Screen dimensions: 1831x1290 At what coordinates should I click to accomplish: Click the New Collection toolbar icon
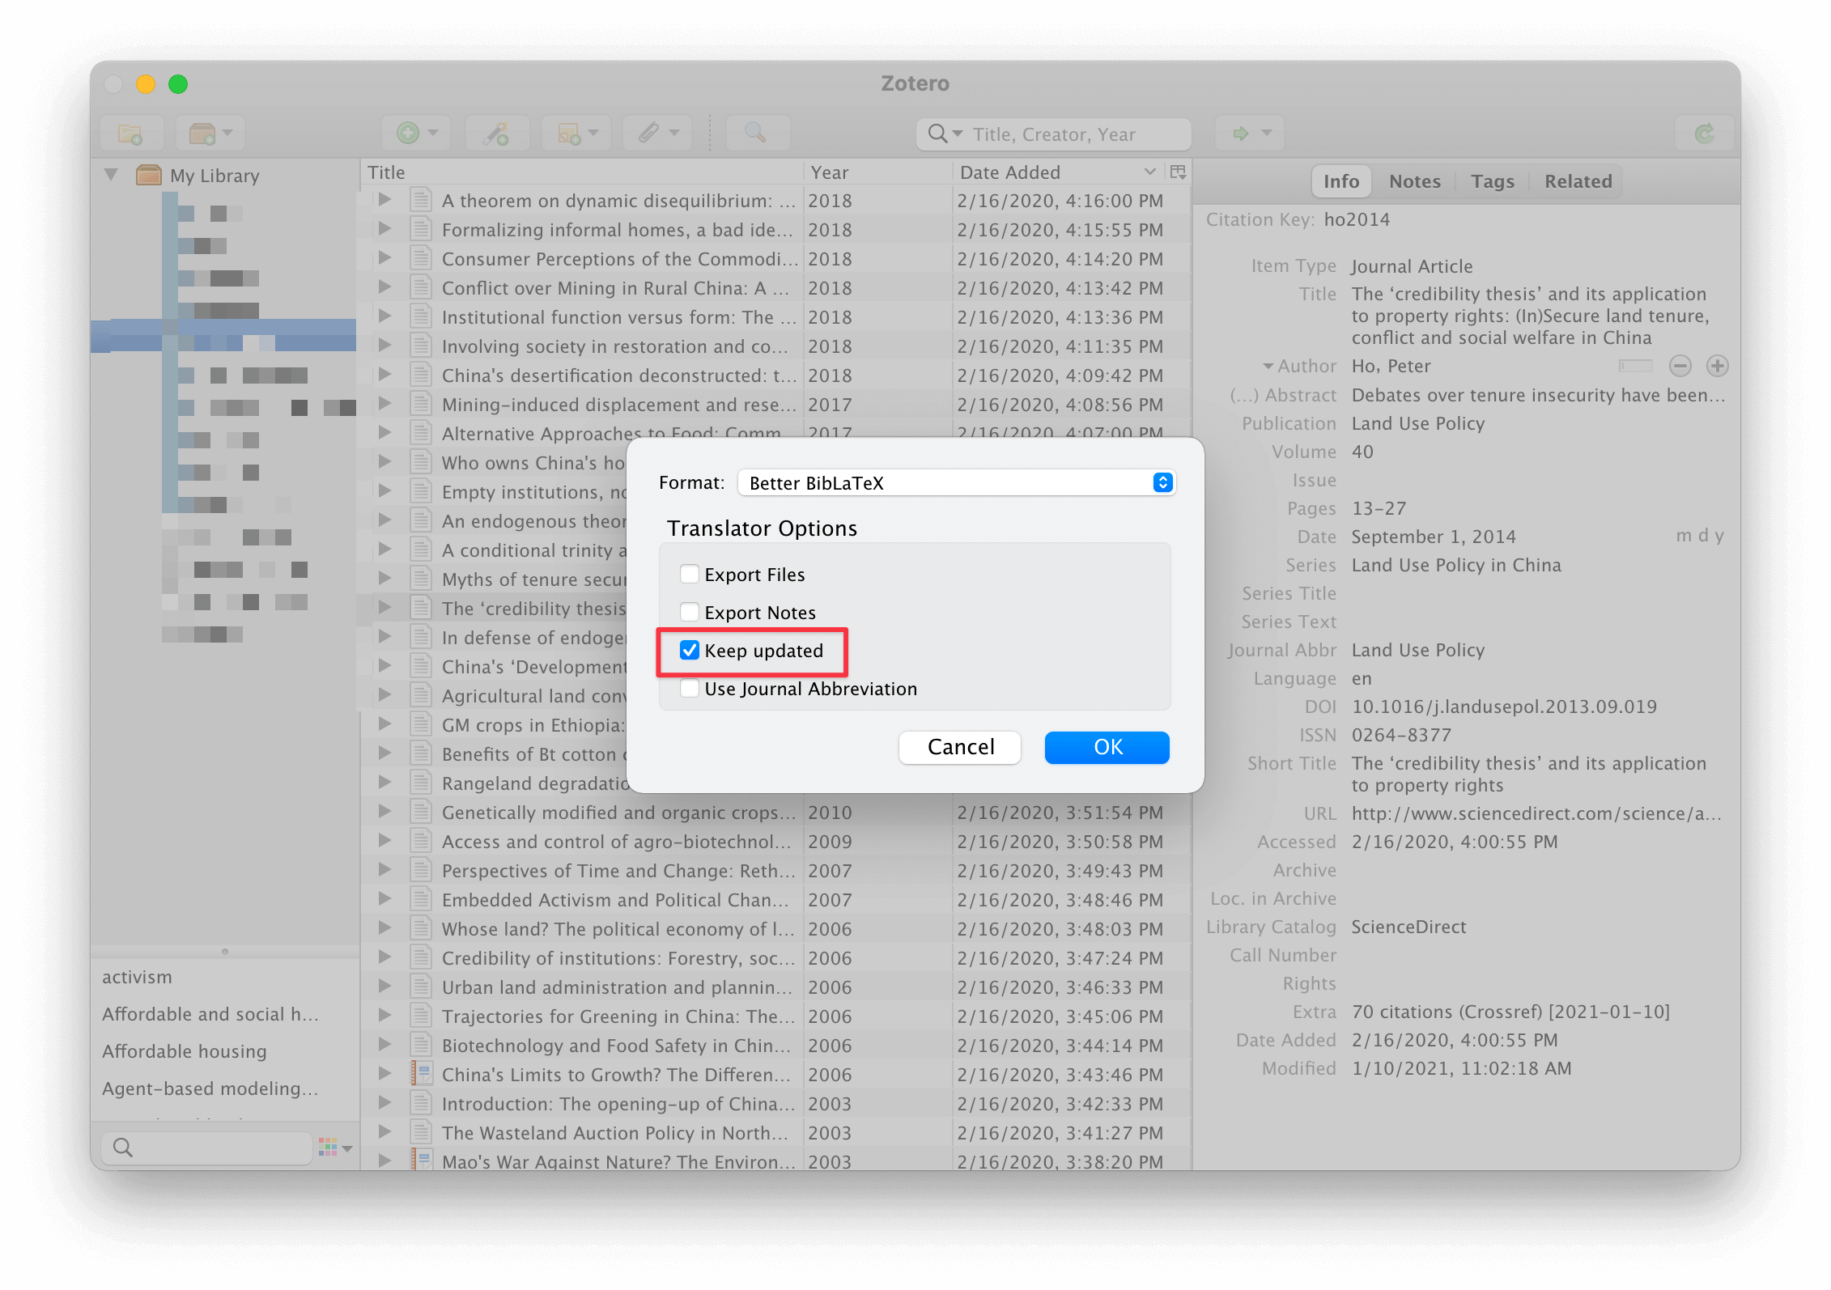(x=130, y=134)
